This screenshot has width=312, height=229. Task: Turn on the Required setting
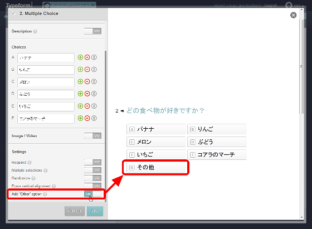[x=92, y=162]
